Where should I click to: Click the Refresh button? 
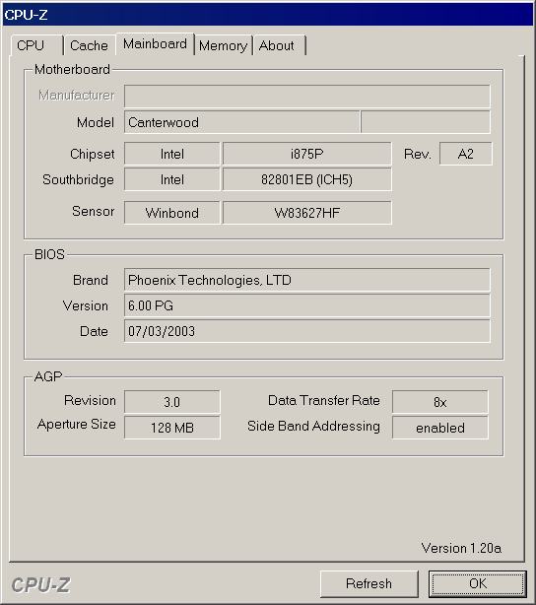pyautogui.click(x=368, y=583)
